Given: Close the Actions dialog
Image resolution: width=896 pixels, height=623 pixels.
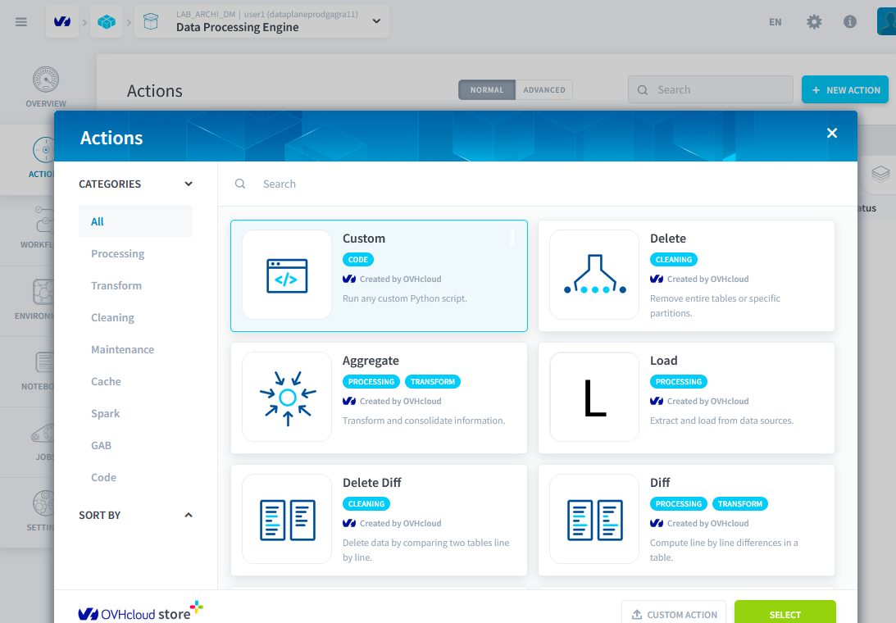Looking at the screenshot, I should [832, 133].
